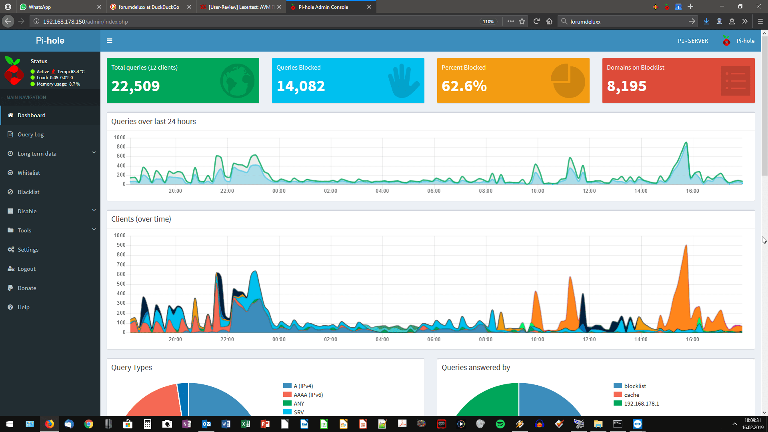768x432 pixels.
Task: Open pinned Pi-hole raspberry tab
Action: pos(667,7)
